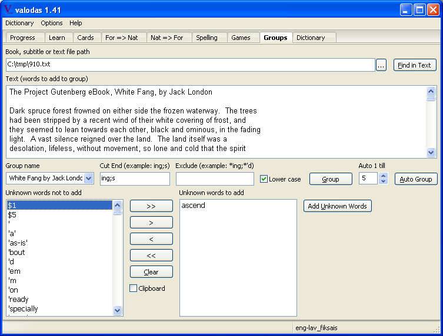Open the Options menu
This screenshot has width=443, height=336.
tap(52, 23)
